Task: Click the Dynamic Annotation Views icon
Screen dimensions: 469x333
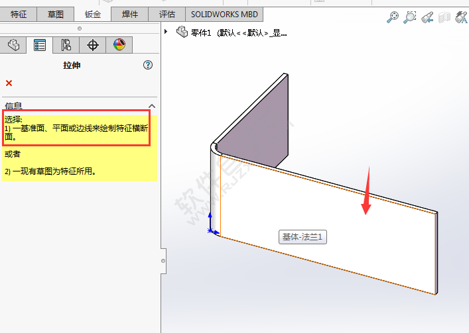Action: click(461, 17)
